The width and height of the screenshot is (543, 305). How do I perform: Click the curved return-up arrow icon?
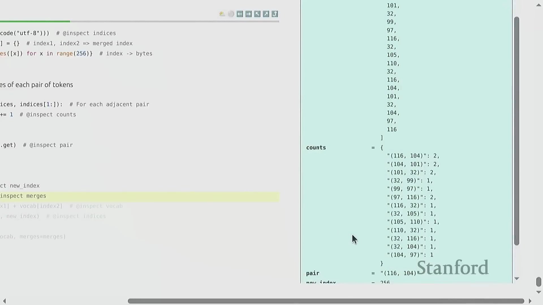click(x=275, y=14)
